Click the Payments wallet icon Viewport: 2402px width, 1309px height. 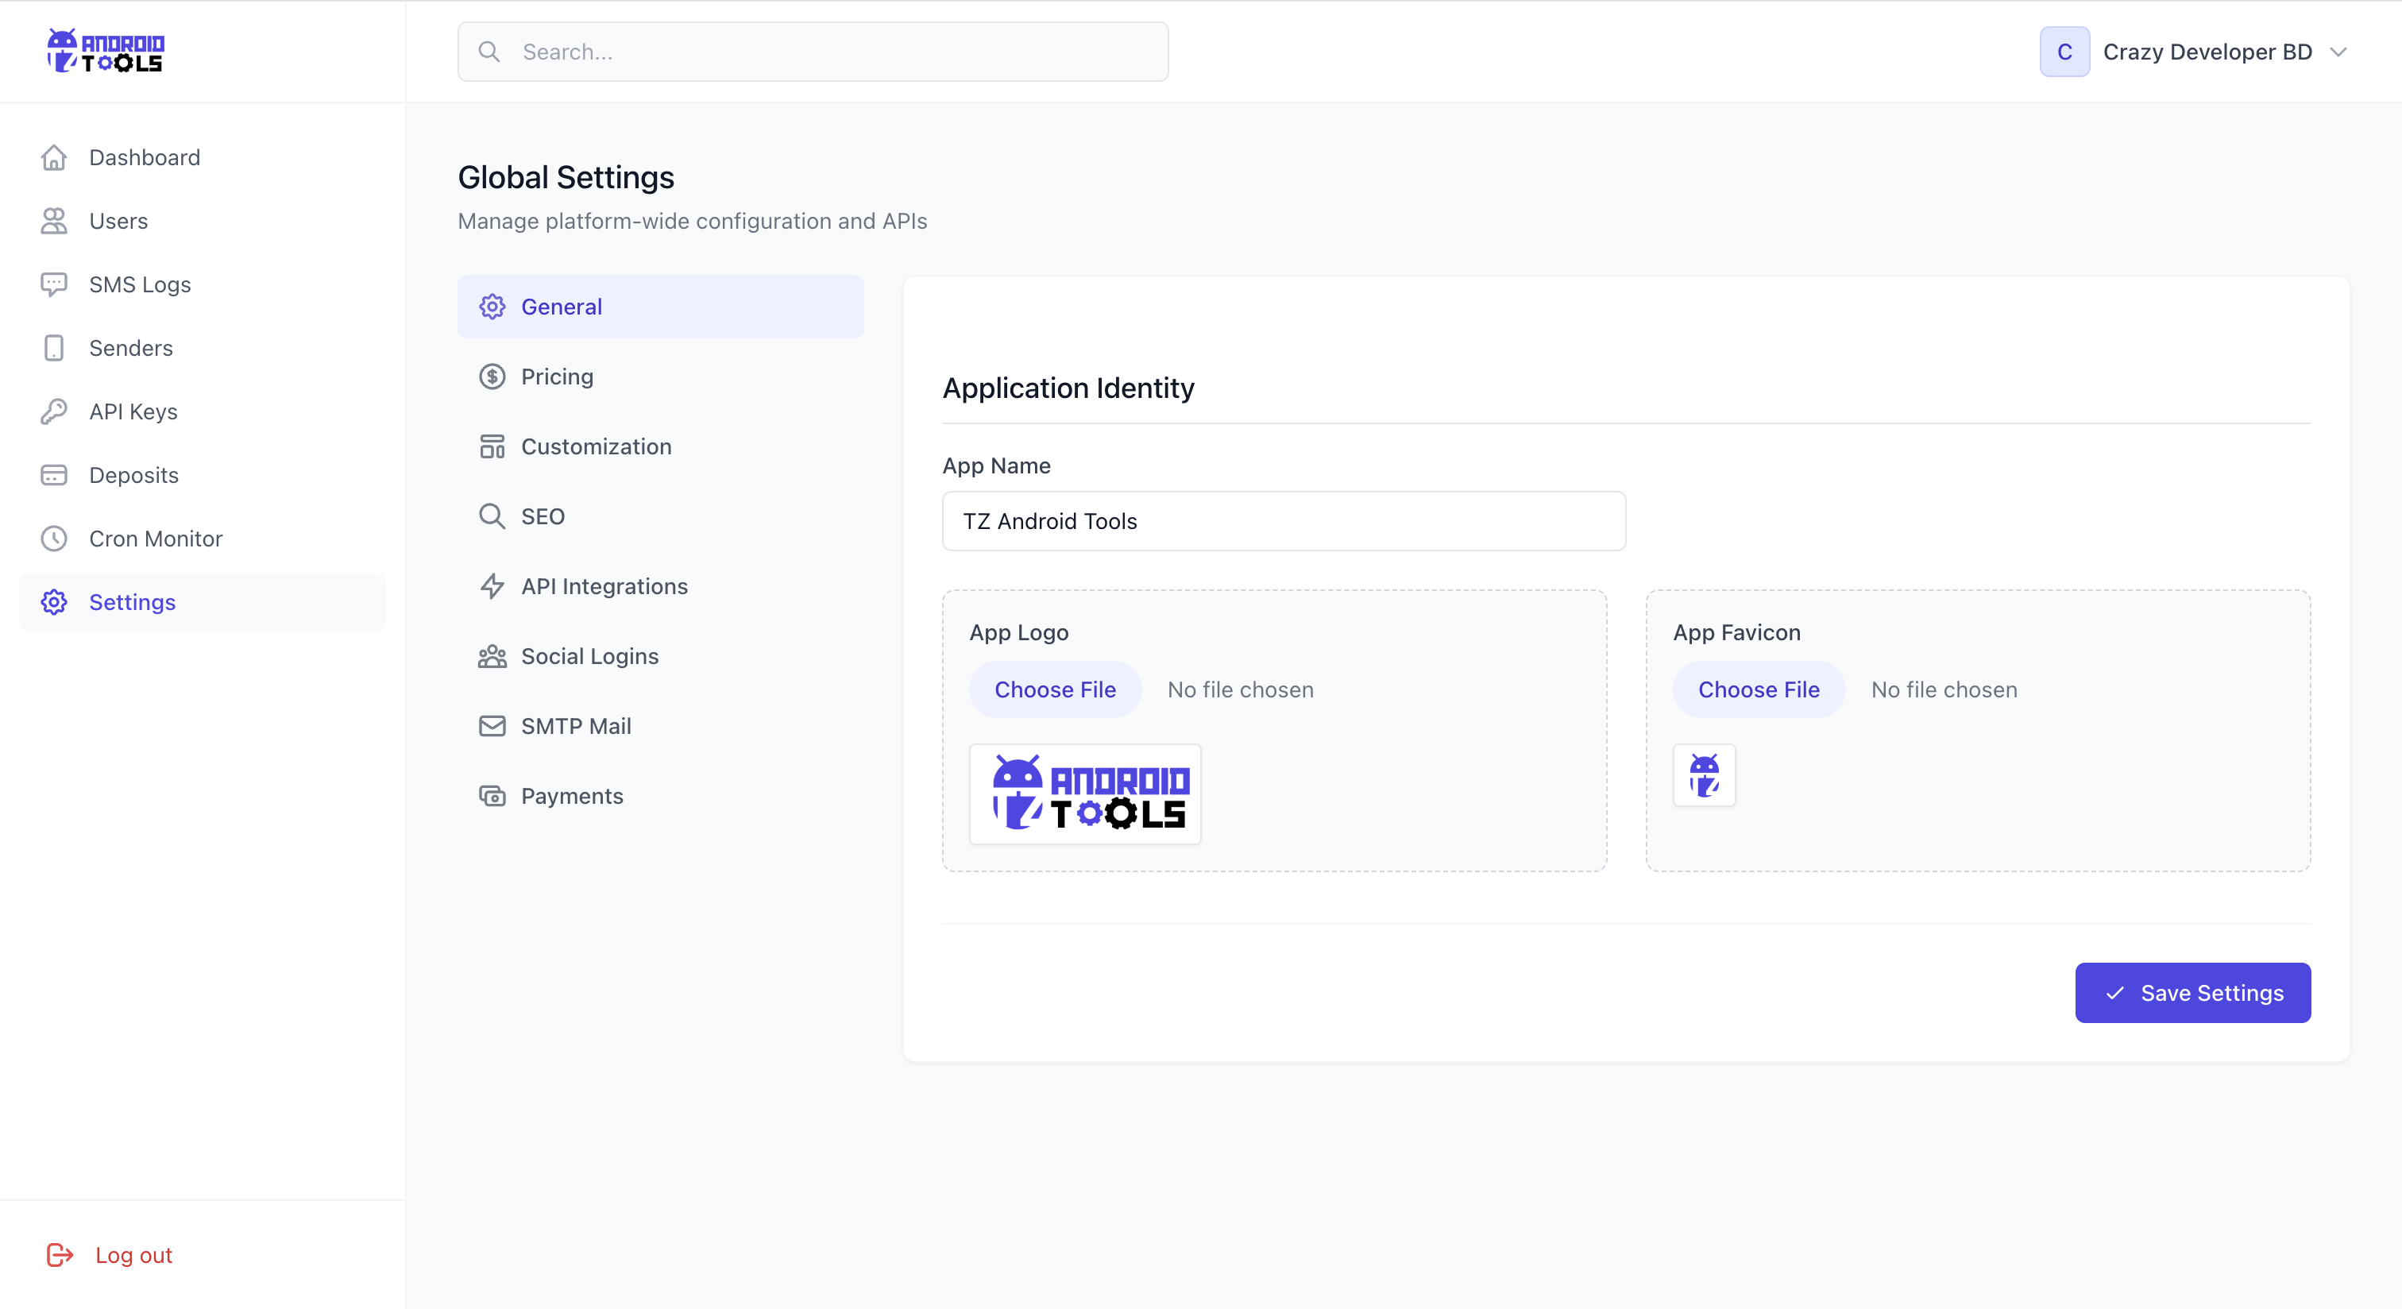[x=492, y=796]
